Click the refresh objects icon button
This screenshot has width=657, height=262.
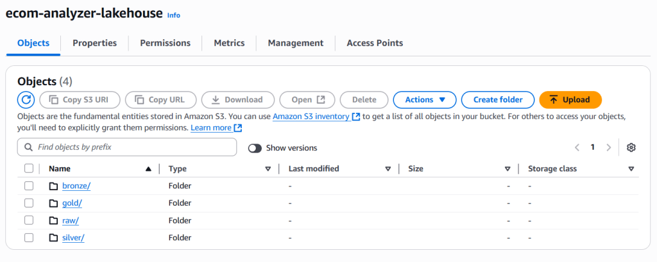pyautogui.click(x=26, y=100)
